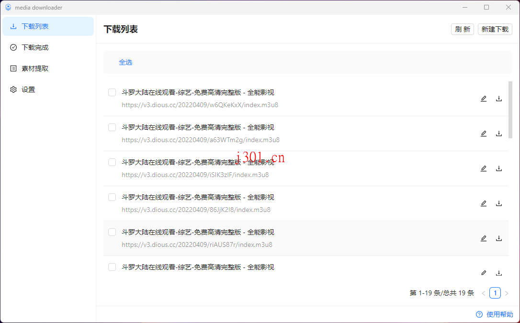Check the first download entry checkbox
The width and height of the screenshot is (520, 323).
point(112,92)
